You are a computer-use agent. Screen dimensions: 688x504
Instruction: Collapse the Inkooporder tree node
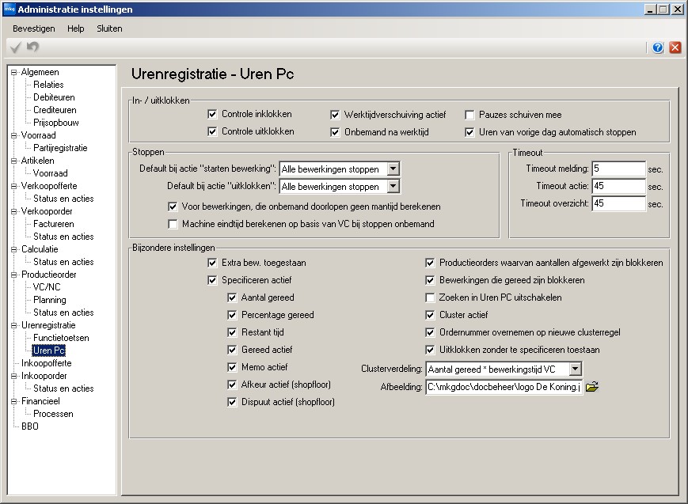click(x=14, y=376)
